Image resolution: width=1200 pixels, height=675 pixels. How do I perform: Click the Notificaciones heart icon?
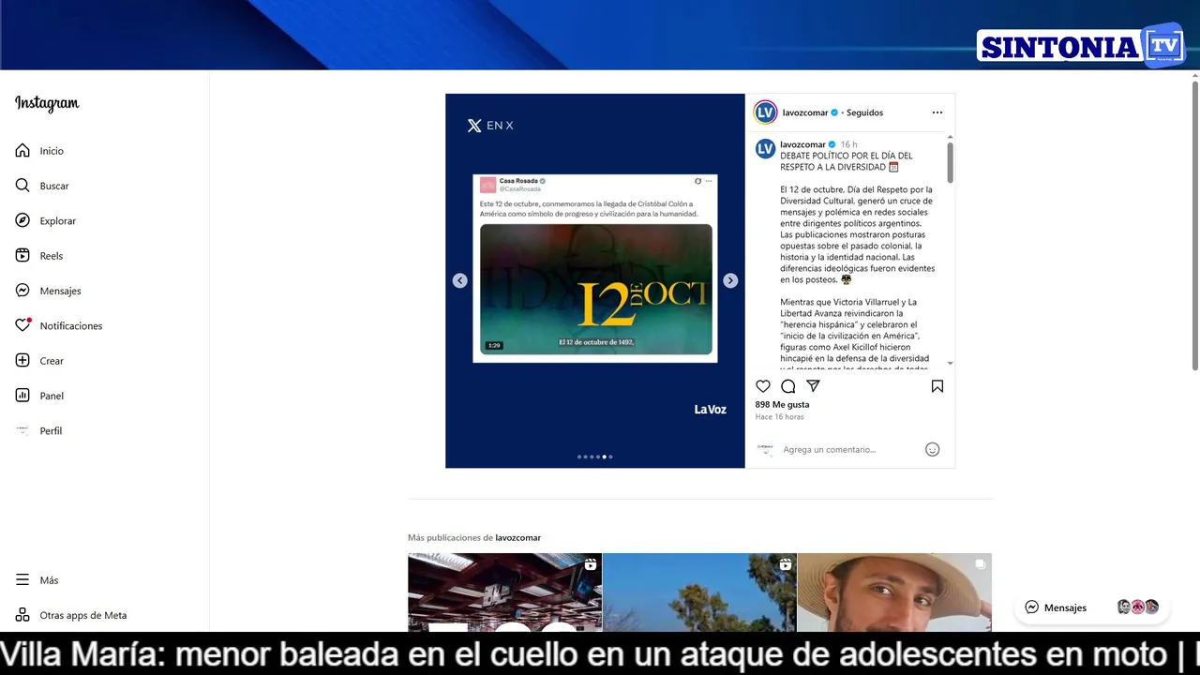pyautogui.click(x=22, y=325)
